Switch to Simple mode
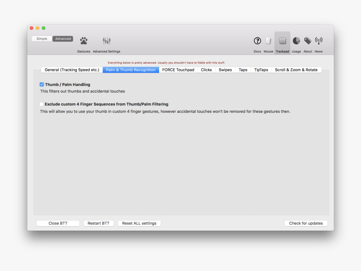This screenshot has width=361, height=271. pos(42,38)
